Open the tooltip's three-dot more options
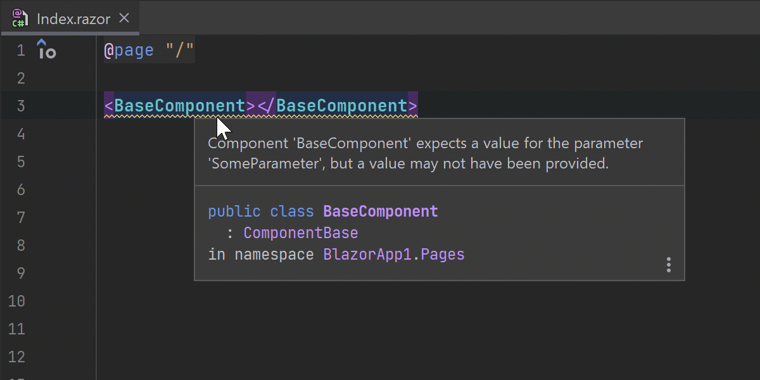 pyautogui.click(x=668, y=265)
